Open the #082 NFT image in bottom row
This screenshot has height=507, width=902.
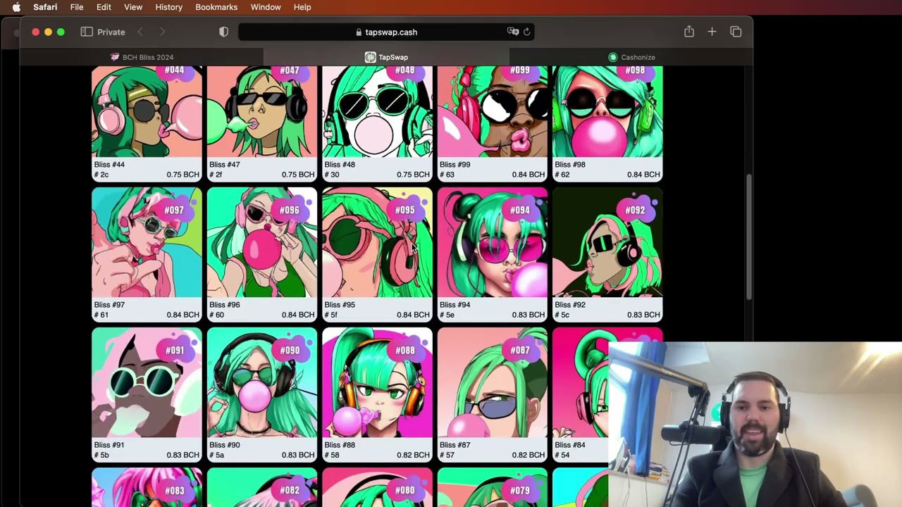[x=262, y=487]
